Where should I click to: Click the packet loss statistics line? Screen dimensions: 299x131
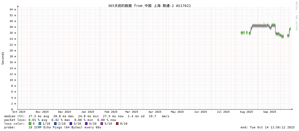(60, 120)
